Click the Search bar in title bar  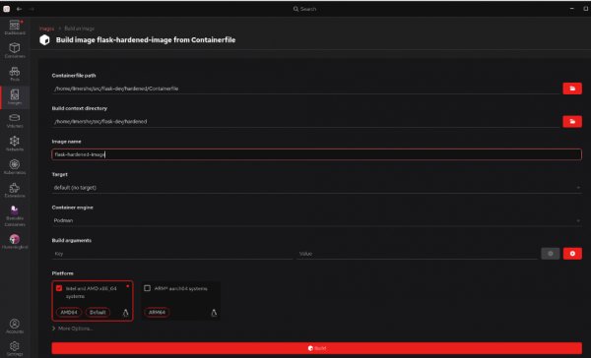(304, 9)
